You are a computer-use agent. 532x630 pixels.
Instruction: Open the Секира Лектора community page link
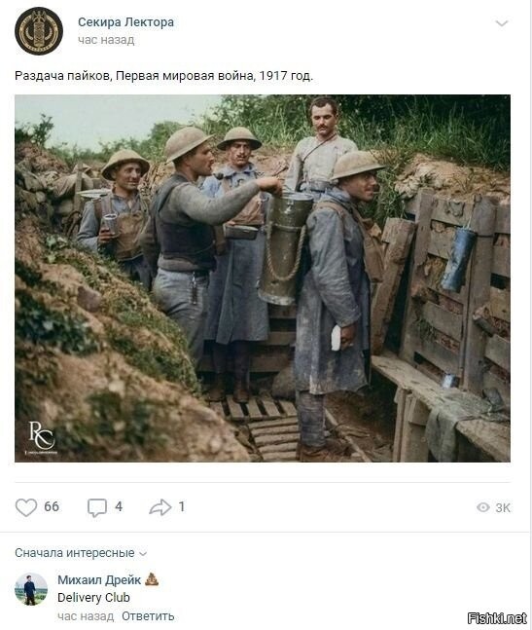[x=126, y=22]
